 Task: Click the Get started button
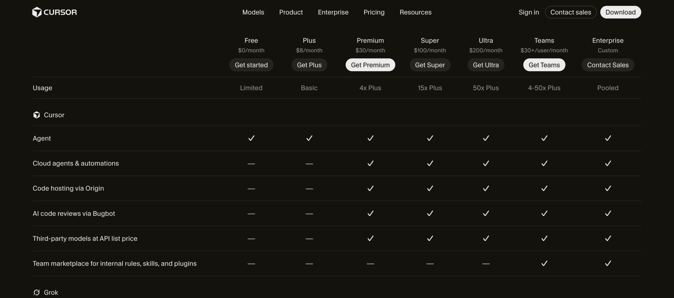(x=251, y=65)
